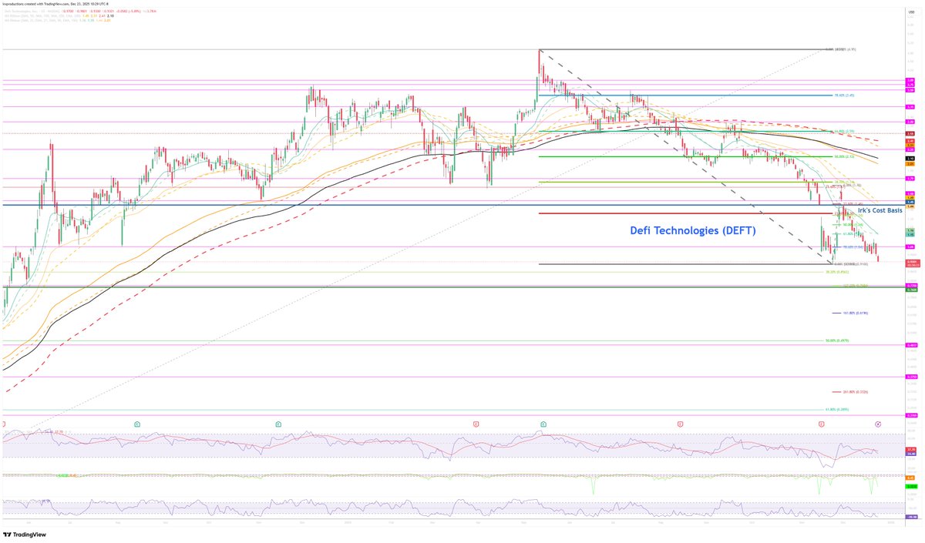Image resolution: width=925 pixels, height=543 pixels.
Task: Select the 'Defi Technologies (DEFT)' text annotation
Action: coord(693,230)
